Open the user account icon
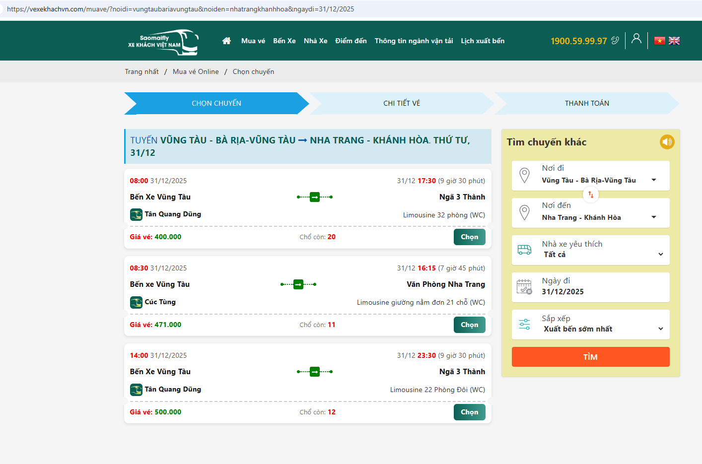This screenshot has height=464, width=702. pos(636,39)
